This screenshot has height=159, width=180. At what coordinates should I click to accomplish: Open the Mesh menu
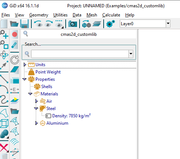click(92, 15)
